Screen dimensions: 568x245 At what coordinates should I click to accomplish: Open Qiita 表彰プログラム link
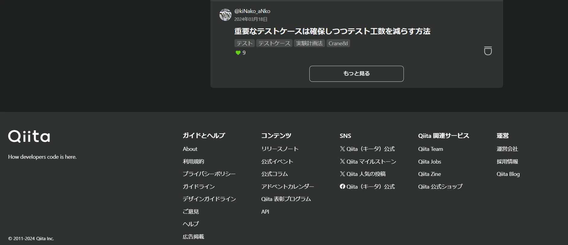pos(286,199)
